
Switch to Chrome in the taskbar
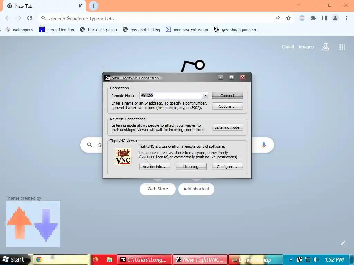pyautogui.click(x=60, y=259)
